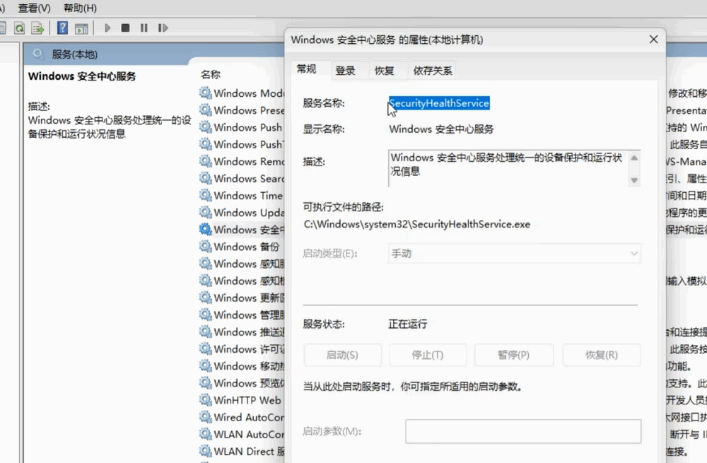Stop the service using the toolbar square icon

(125, 28)
